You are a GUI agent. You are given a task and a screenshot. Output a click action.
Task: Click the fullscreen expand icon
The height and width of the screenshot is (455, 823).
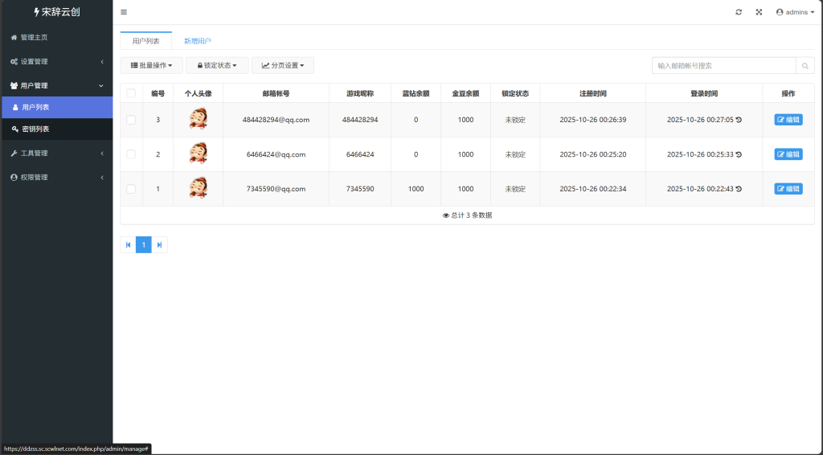759,12
